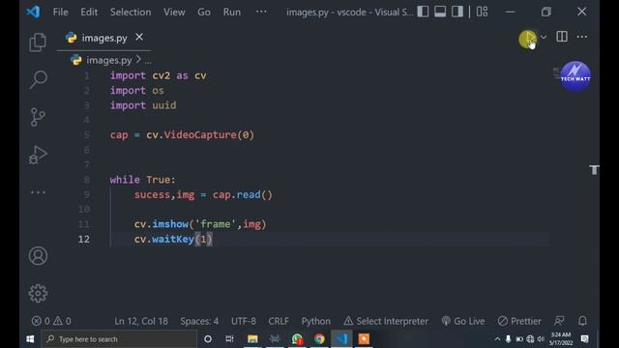Open the Manage settings gear
The width and height of the screenshot is (619, 348).
[x=38, y=293]
